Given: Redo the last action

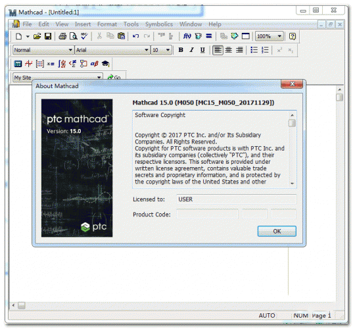Looking at the screenshot, I should click(x=147, y=36).
